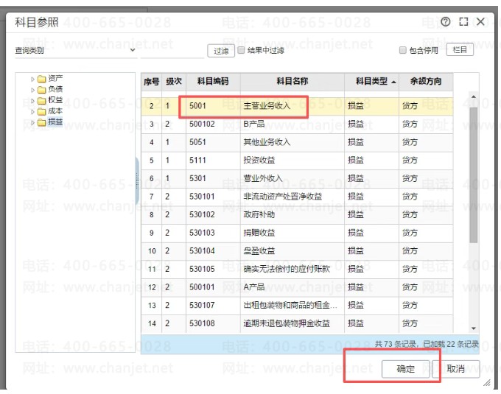Click the 栏目 button
The height and width of the screenshot is (394, 501).
click(x=460, y=50)
